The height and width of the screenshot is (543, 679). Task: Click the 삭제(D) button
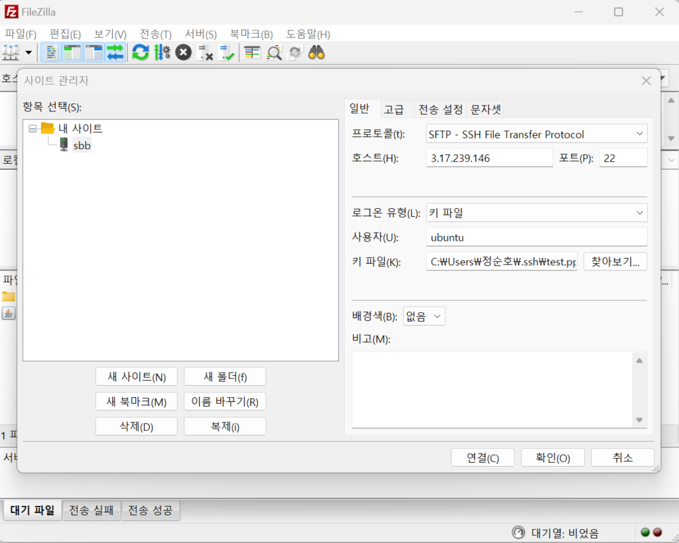(x=137, y=426)
